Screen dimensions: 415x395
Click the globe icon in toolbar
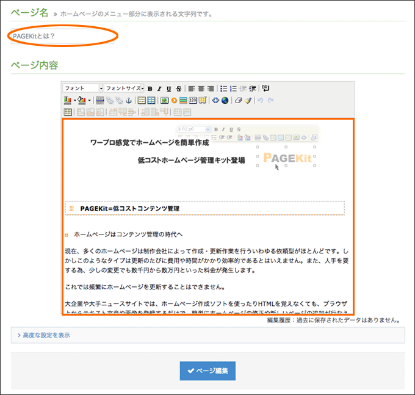(225, 100)
